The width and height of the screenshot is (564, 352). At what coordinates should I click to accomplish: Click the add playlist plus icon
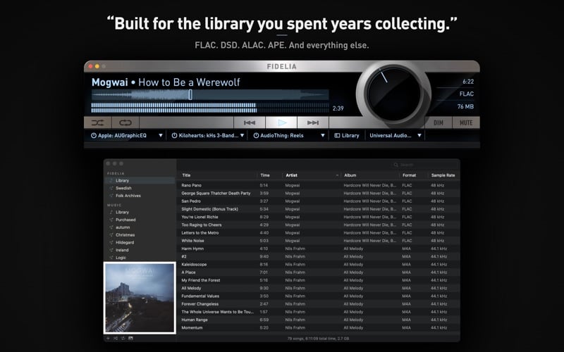[108, 339]
